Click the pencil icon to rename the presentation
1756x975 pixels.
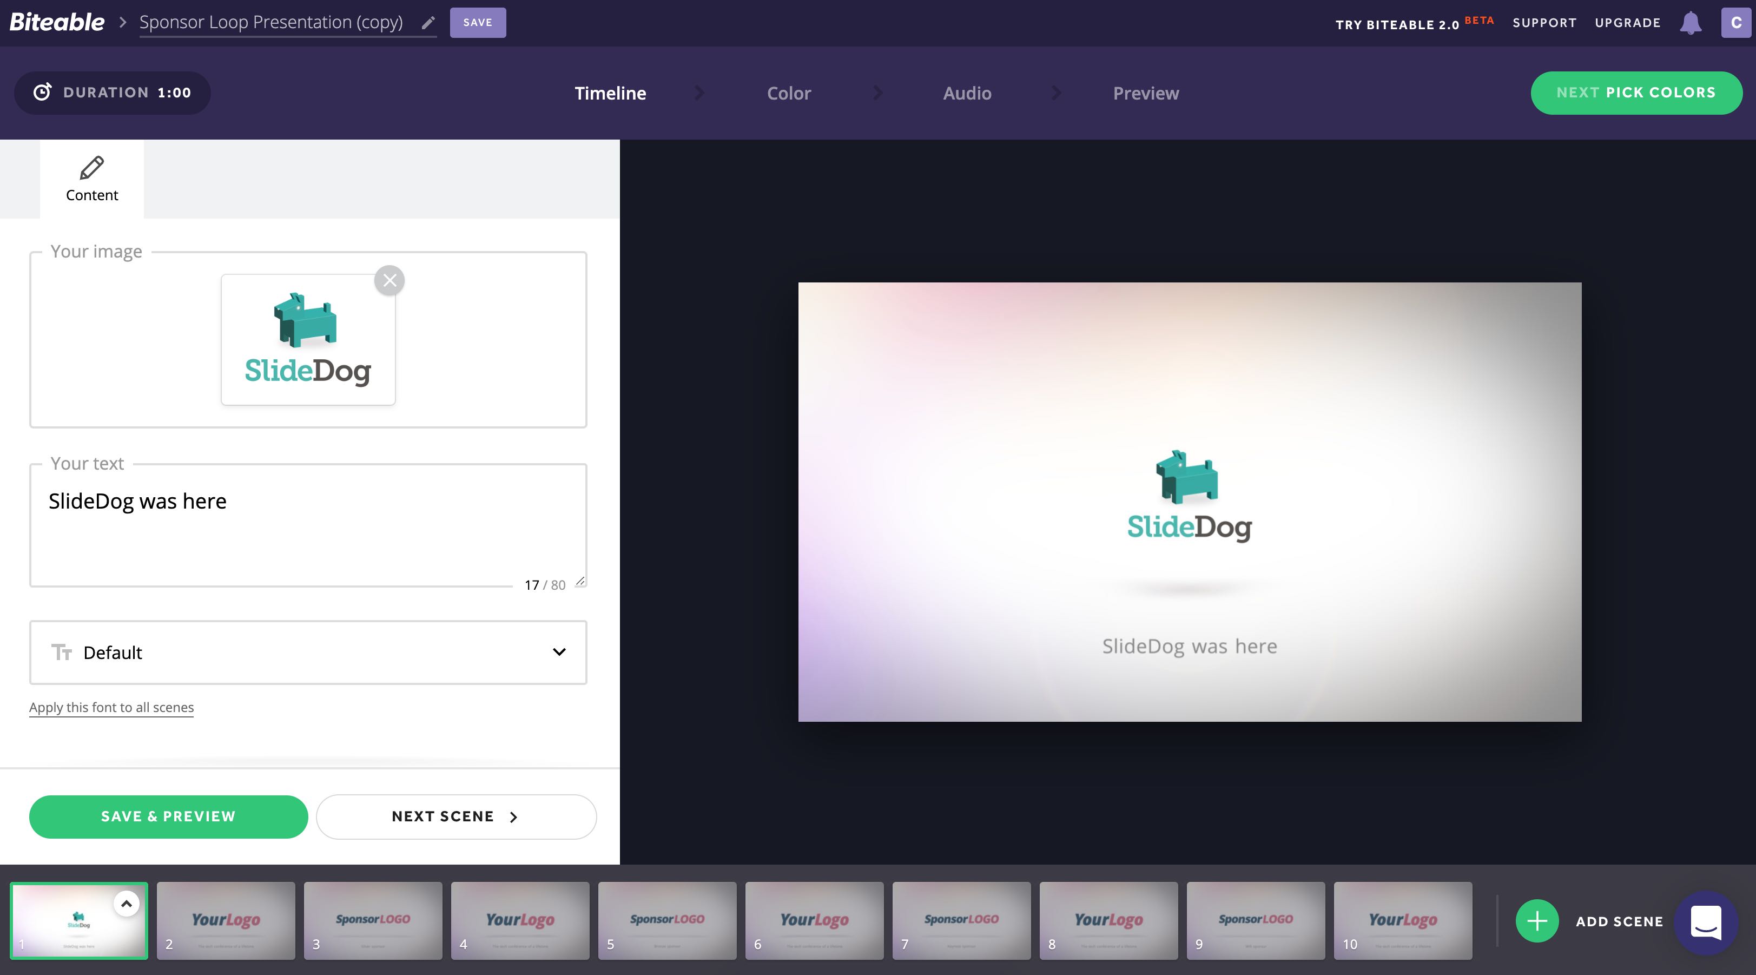pos(428,23)
